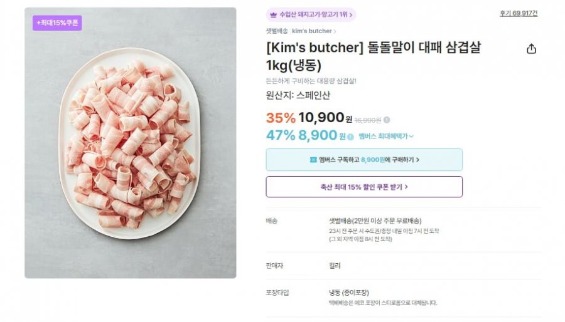Get the 축산 최대 15% 할인 쿠폰

pos(364,187)
